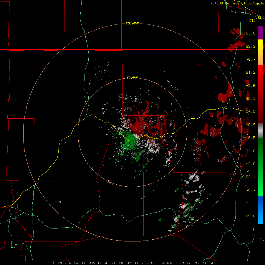Select the -63.1 value on the velocity scale
The width and height of the screenshot is (265, 265).
click(249, 177)
